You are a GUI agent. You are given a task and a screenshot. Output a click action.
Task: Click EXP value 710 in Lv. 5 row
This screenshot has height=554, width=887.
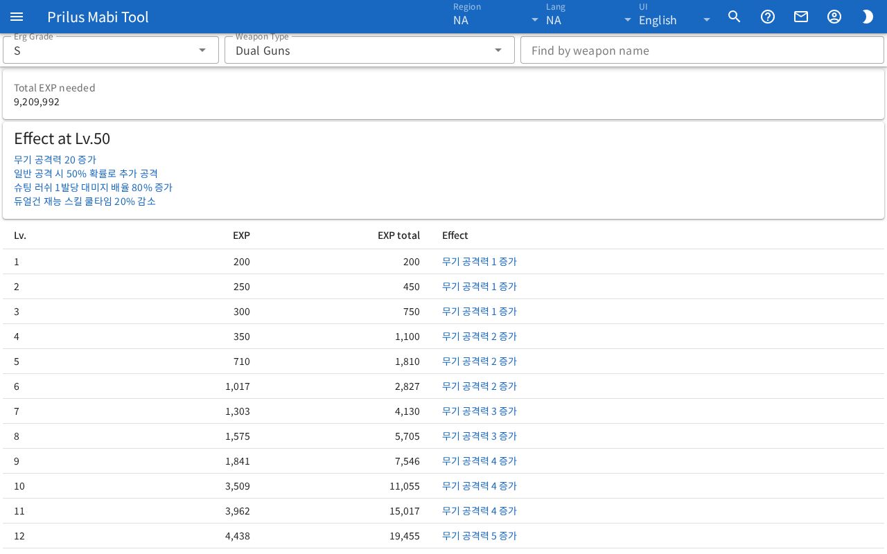tap(242, 361)
